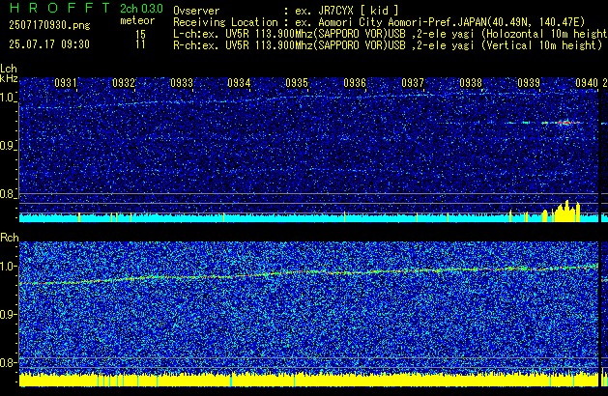Screen dimensions: 608x396
Task: Click the Lch channel label
Action: tap(9, 69)
